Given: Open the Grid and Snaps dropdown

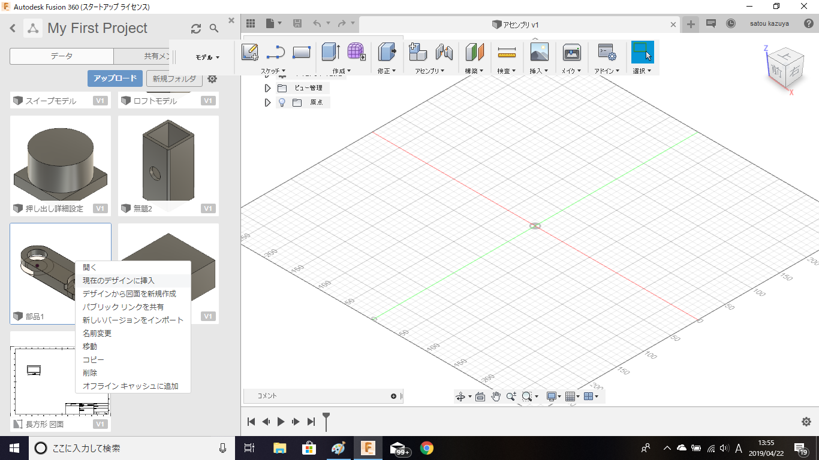Looking at the screenshot, I should (573, 396).
